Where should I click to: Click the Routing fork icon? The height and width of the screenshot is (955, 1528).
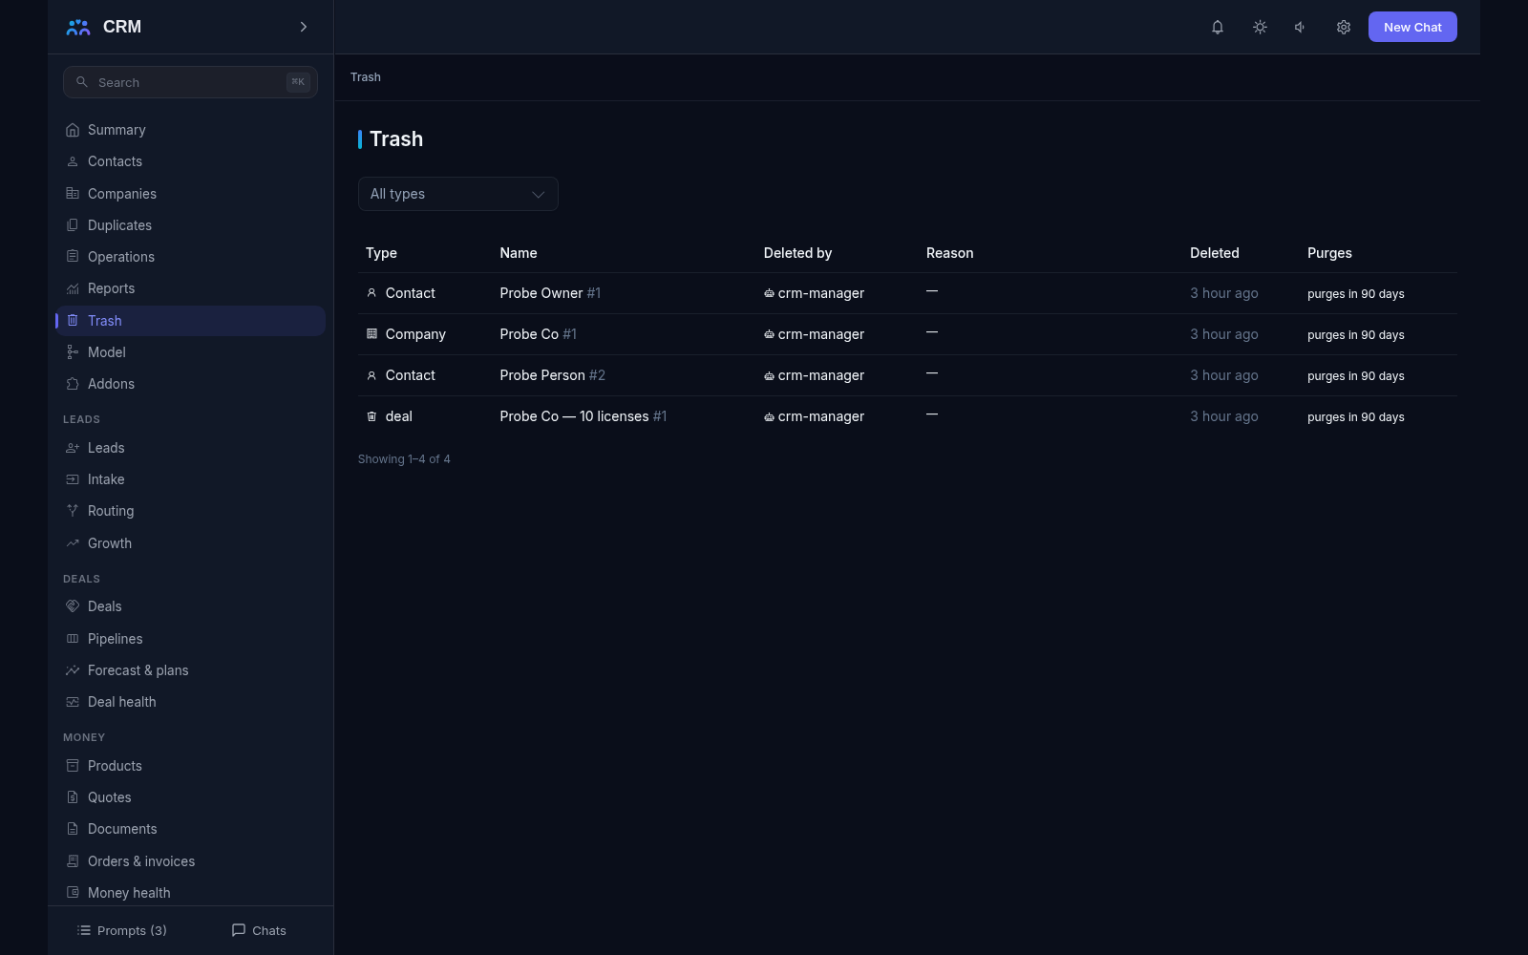point(73,511)
